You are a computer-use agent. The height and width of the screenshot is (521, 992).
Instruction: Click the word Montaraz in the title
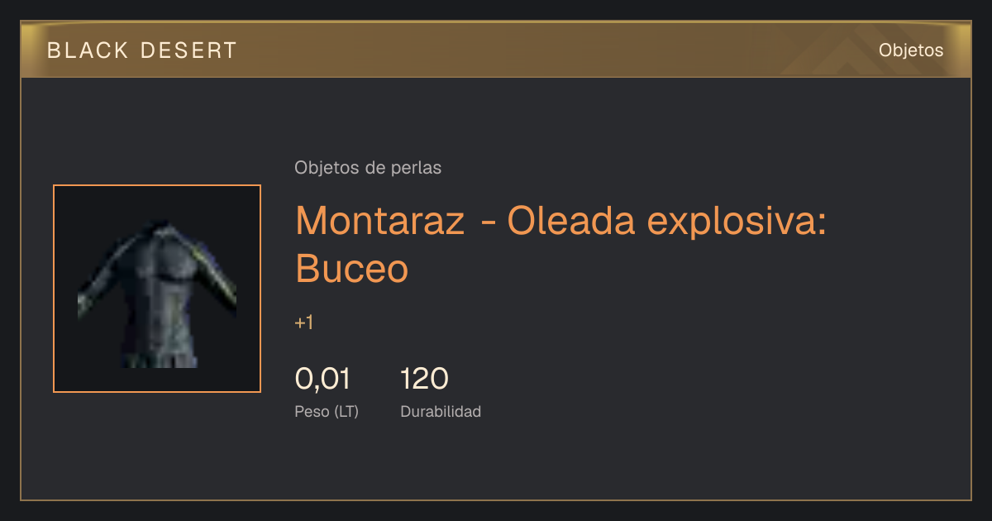[x=379, y=220]
